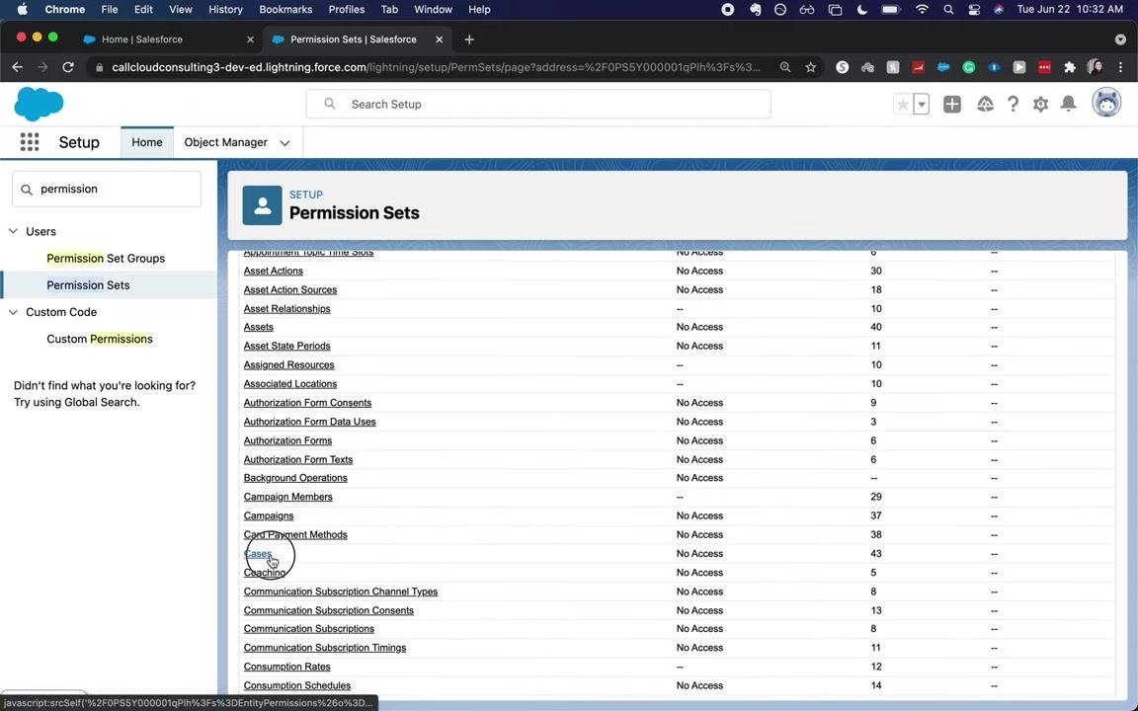Screen dimensions: 1138x711
Task: Open the Apple menu
Action: pos(23,10)
